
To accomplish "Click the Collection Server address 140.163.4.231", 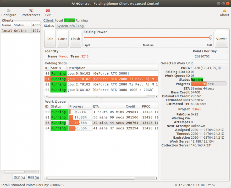I will click(x=201, y=145).
